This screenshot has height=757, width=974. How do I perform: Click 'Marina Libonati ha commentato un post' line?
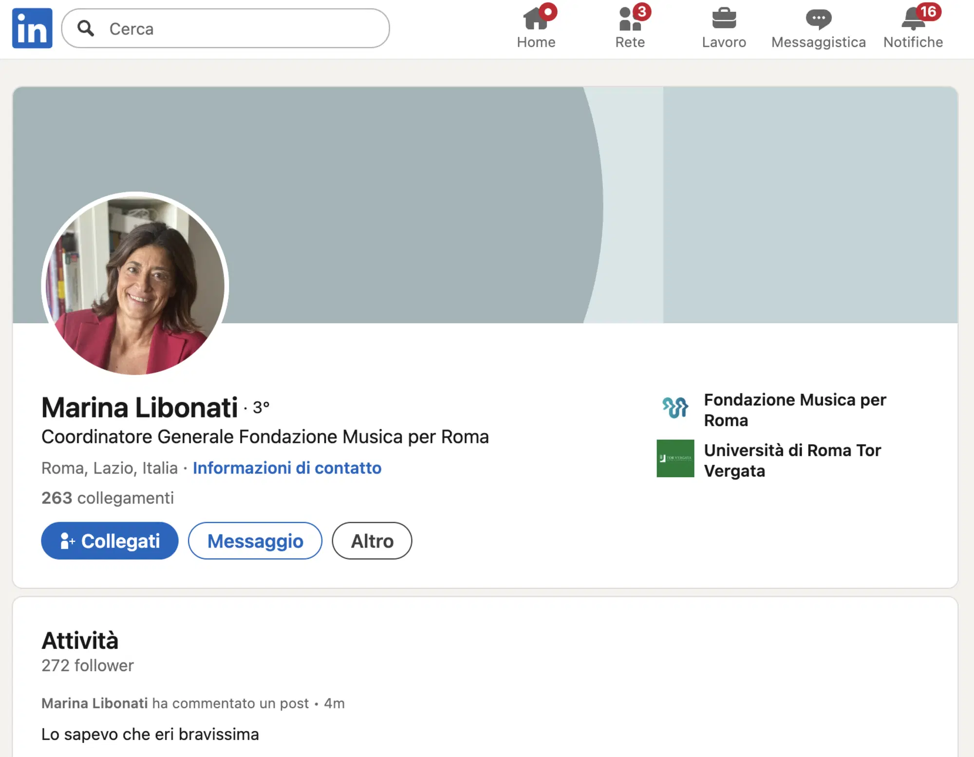[175, 703]
